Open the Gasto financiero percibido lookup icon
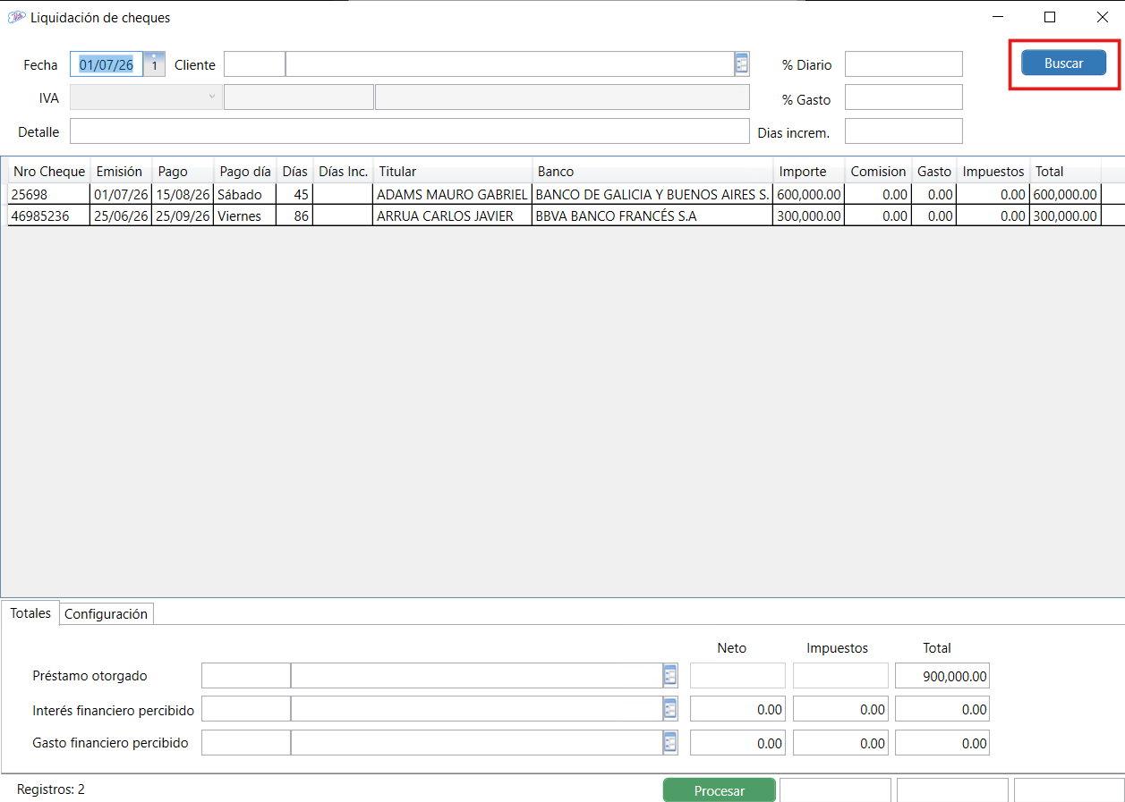Screen dimensions: 1125x802 (670, 743)
